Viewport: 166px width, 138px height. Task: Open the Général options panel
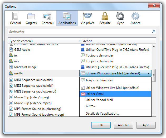pos(15,18)
